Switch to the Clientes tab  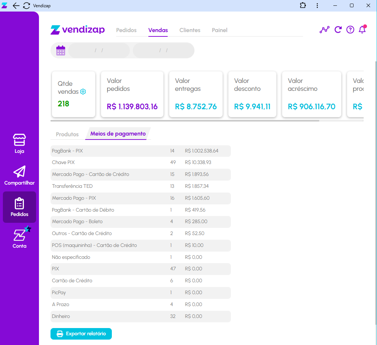(190, 30)
